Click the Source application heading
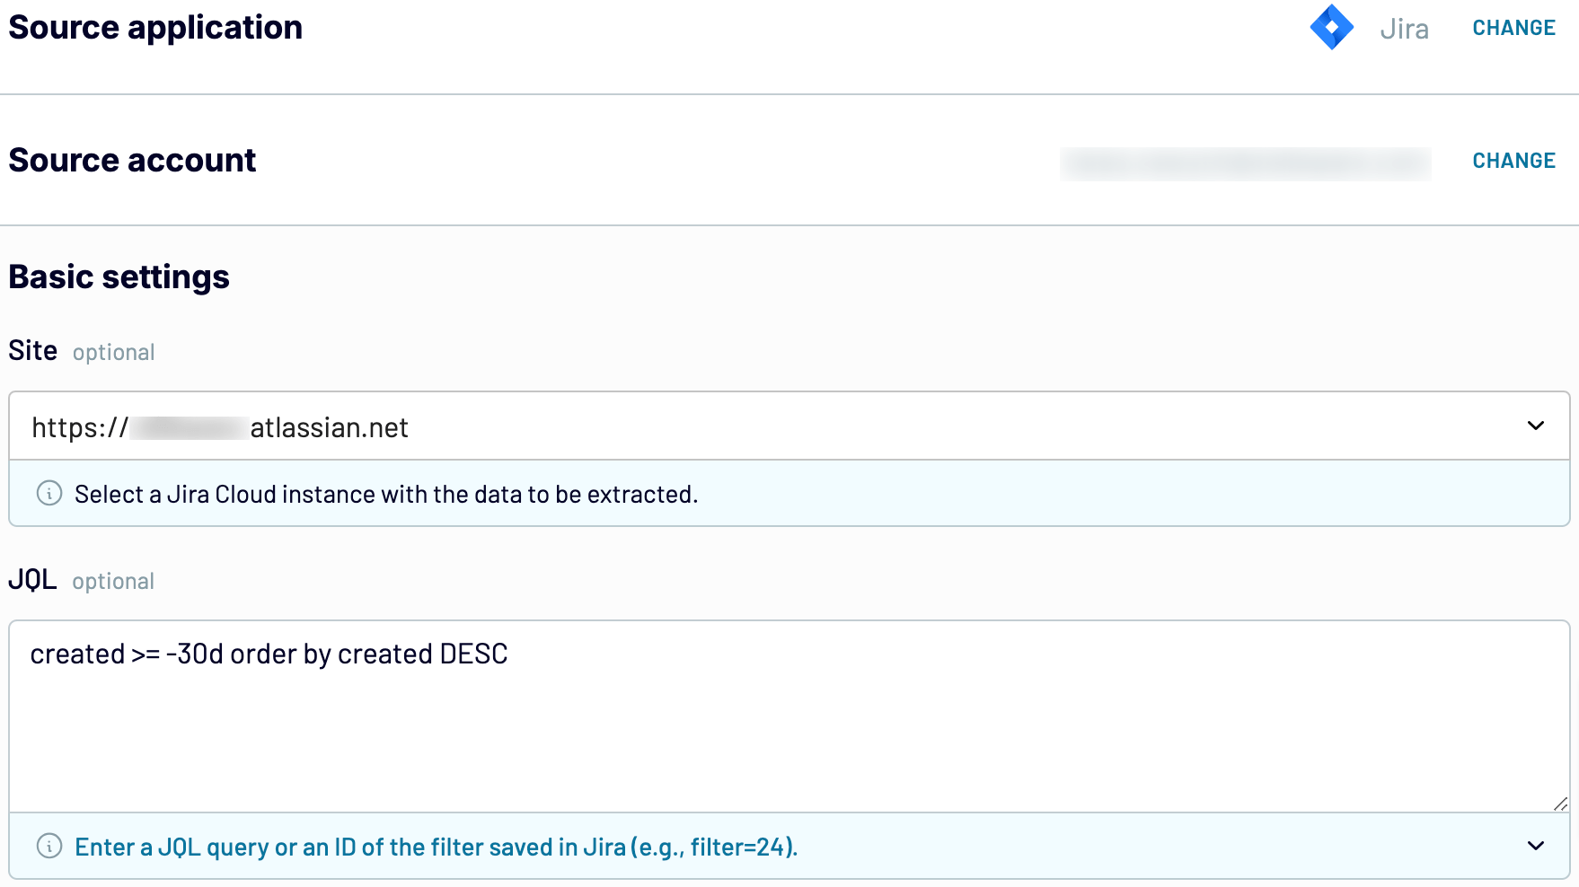Image resolution: width=1579 pixels, height=887 pixels. 155,28
